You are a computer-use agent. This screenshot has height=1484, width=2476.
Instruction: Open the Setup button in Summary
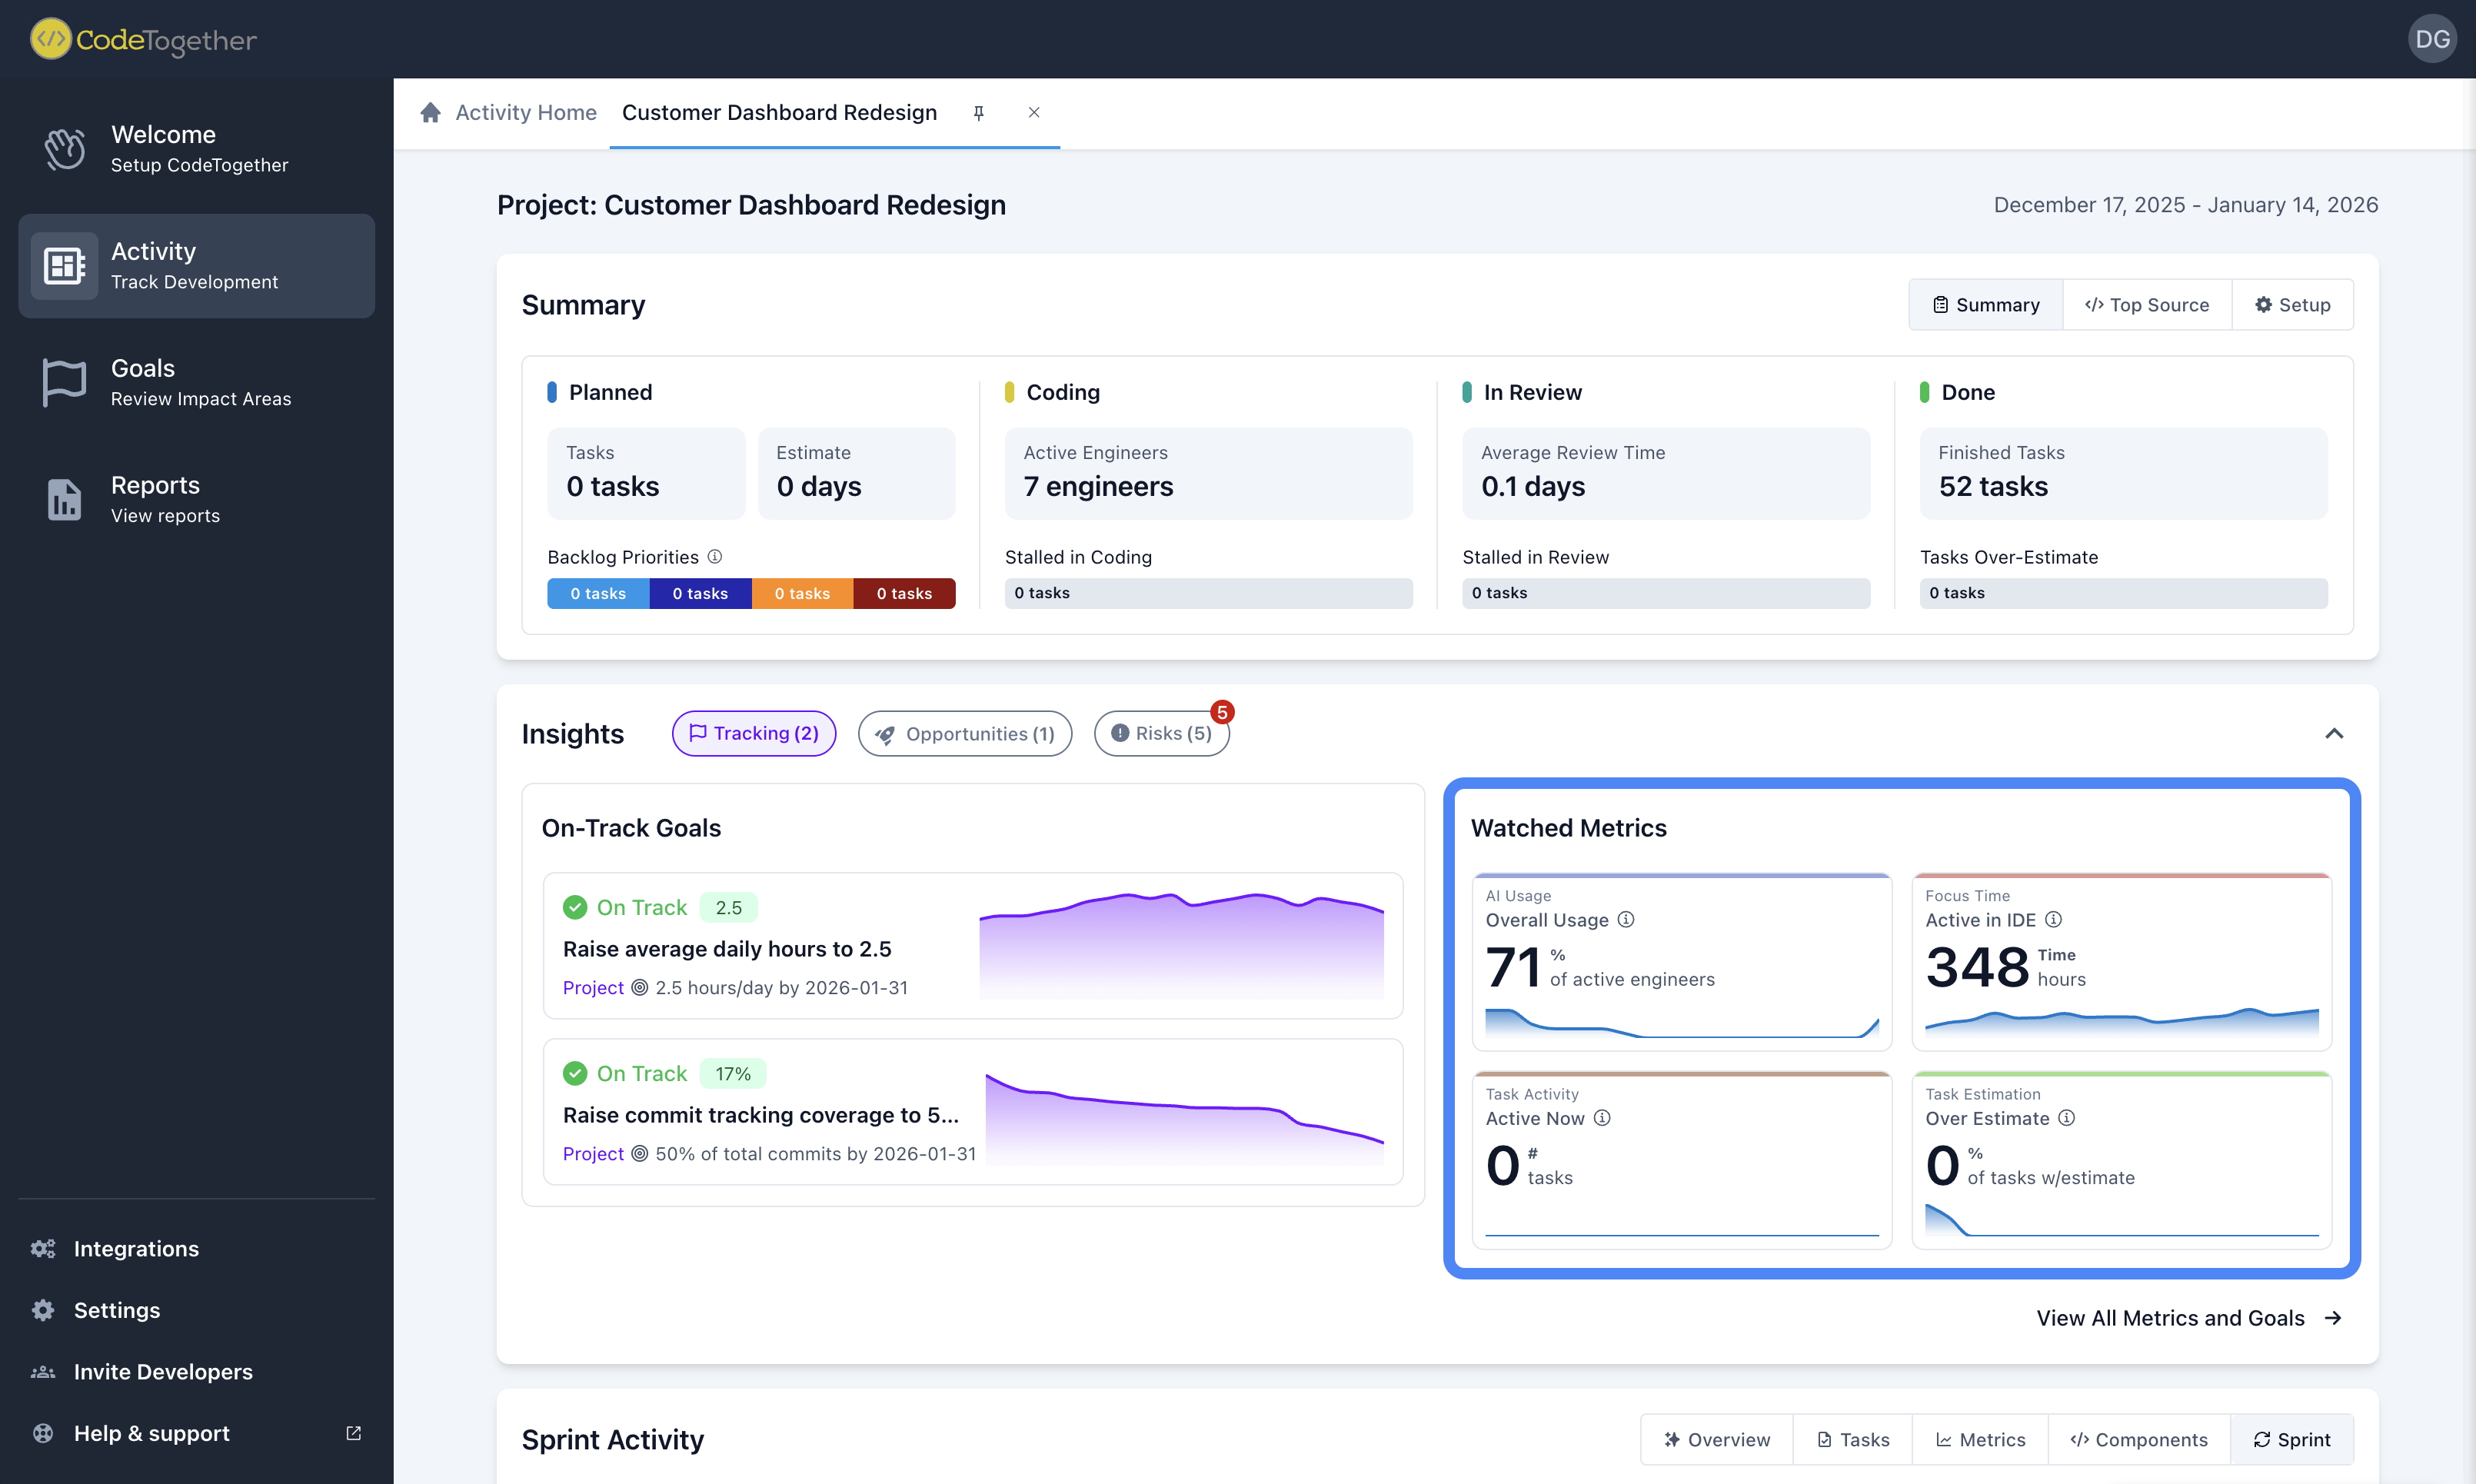coord(2292,304)
